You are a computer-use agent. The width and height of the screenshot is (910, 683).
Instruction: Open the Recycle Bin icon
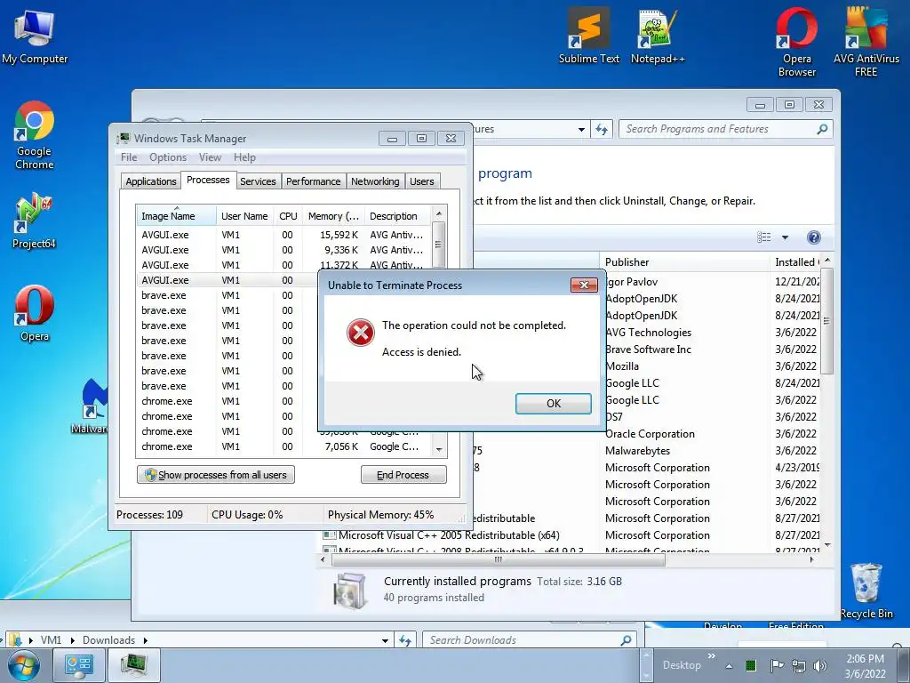tap(866, 591)
